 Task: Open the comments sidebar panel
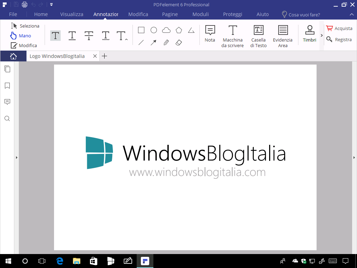tap(7, 102)
